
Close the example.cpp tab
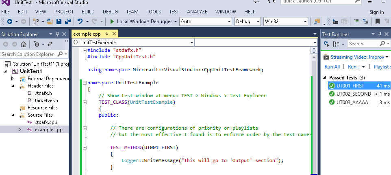(x=114, y=34)
